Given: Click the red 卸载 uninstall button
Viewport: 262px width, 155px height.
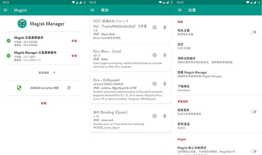Looking at the screenshot, I should (x=44, y=103).
